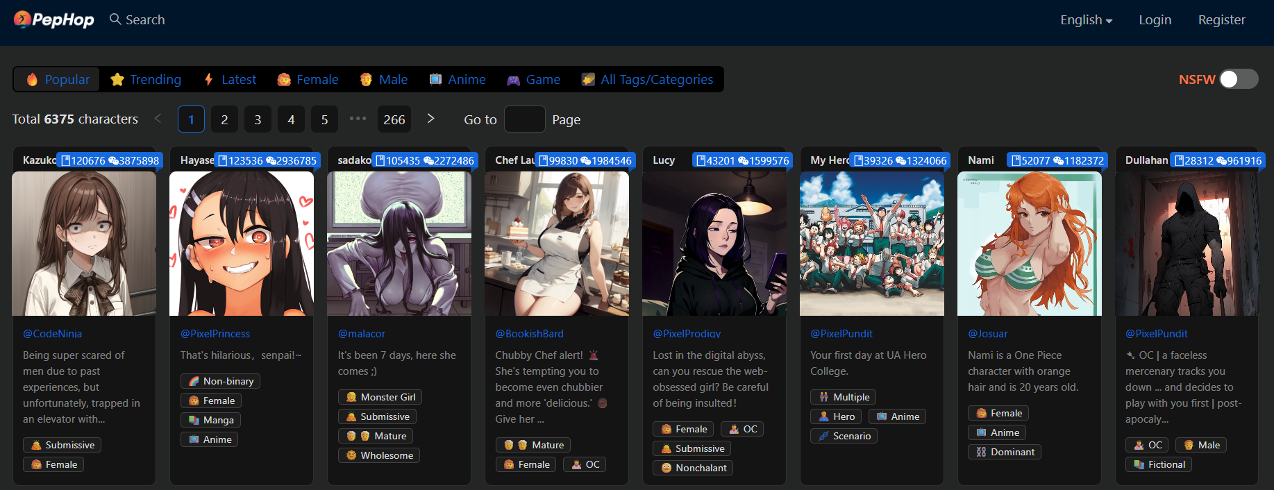Toggle the NSFW switch
Viewport: 1274px width, 490px height.
pos(1239,79)
